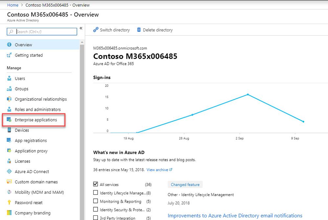Enable the Monitoring & Reporting checkbox
Screen dimensions: 328x220
click(x=96, y=201)
